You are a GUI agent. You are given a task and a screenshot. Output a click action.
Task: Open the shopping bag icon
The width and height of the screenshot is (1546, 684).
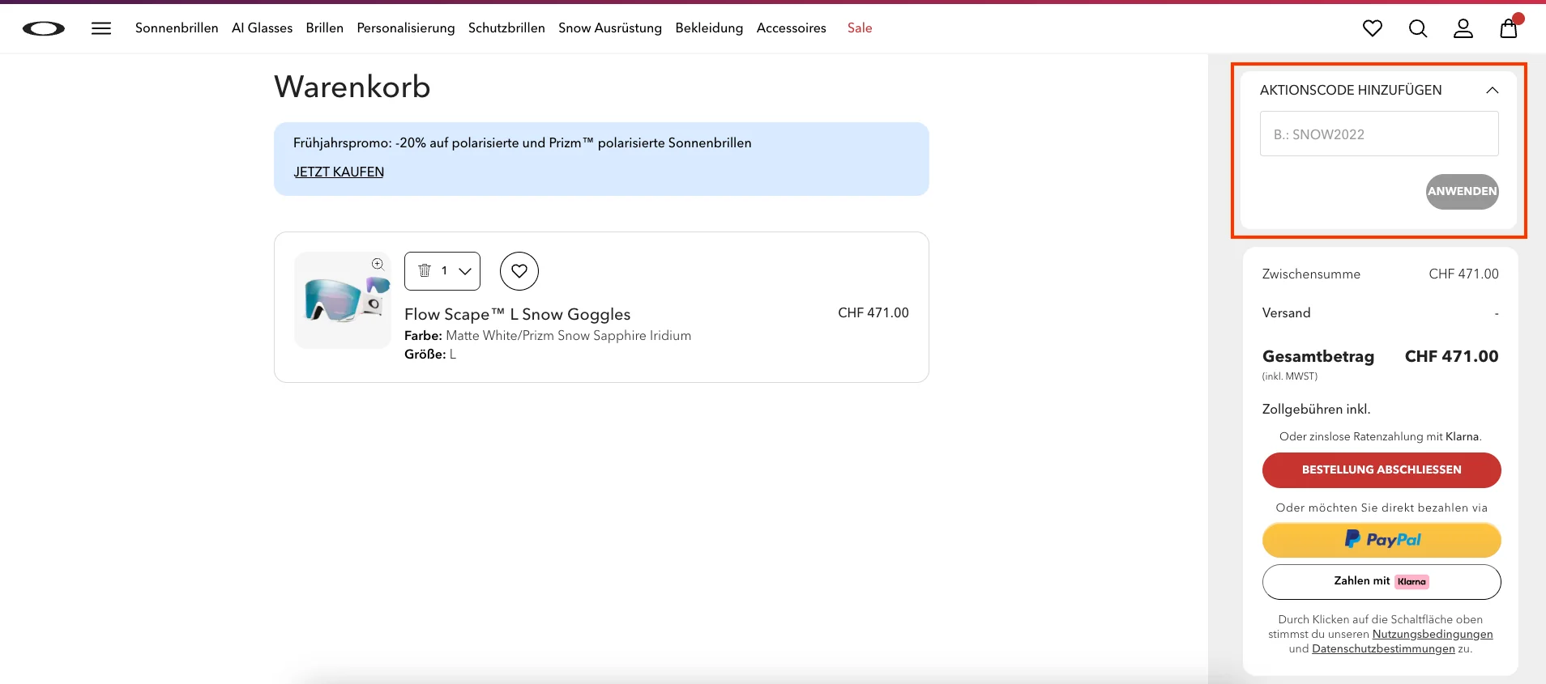[x=1508, y=28]
